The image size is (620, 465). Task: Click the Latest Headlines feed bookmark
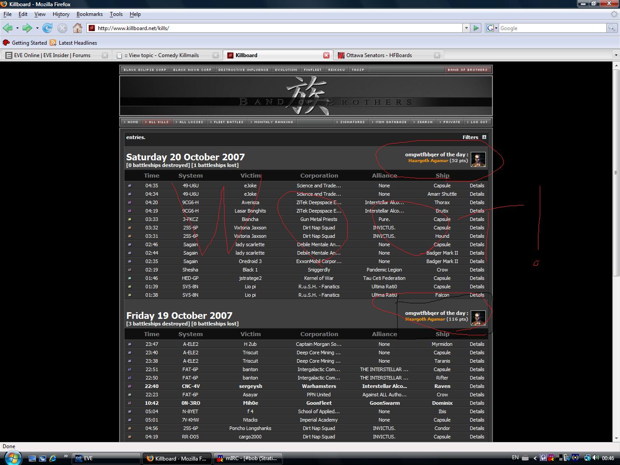tap(74, 43)
